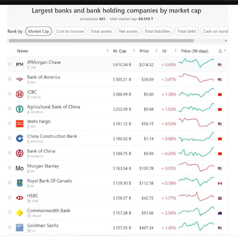Rank by Cost to borrow
238x242 pixels.
click(x=70, y=31)
